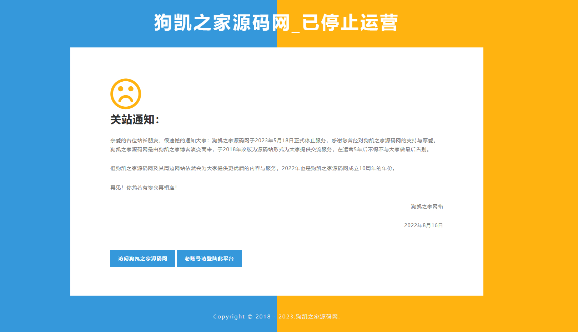The image size is (578, 332).
Task: Click the signature 狗凯之家网络
Action: point(427,206)
